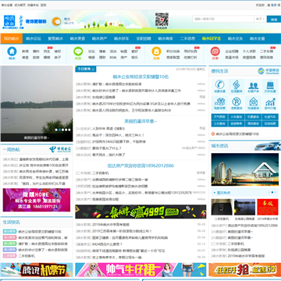The width and height of the screenshot is (281, 281).
Task: Open headline 响水公安局招录文职辅警10名
Action: coord(140,76)
